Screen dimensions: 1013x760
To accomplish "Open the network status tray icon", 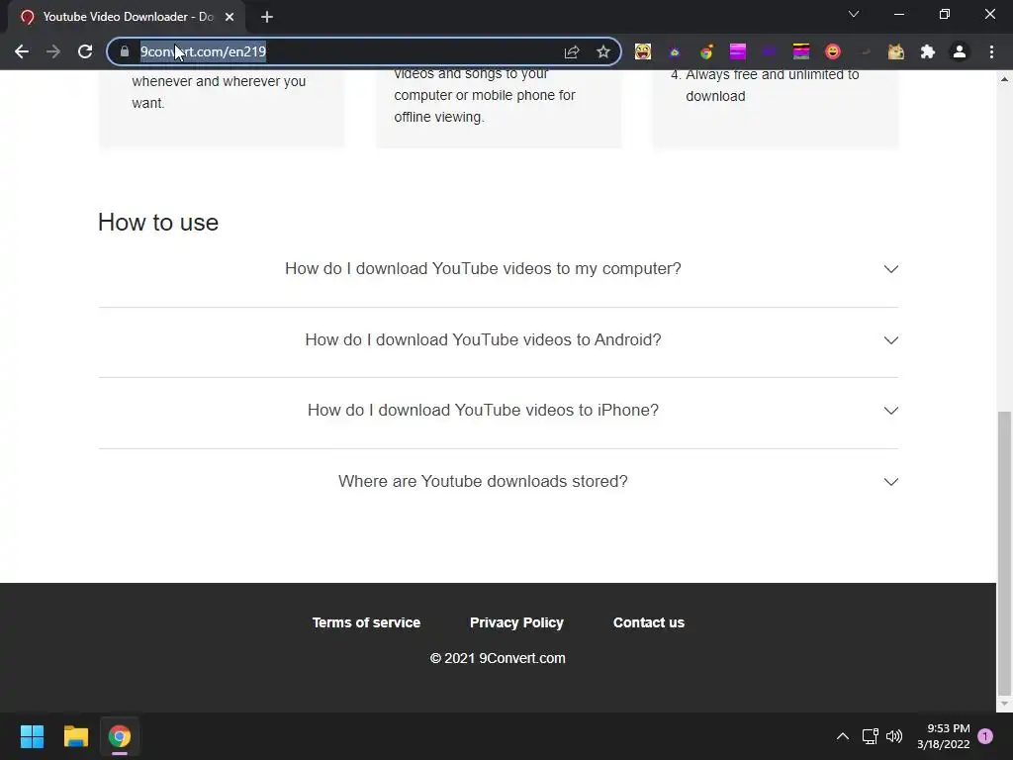I will pos(871,736).
